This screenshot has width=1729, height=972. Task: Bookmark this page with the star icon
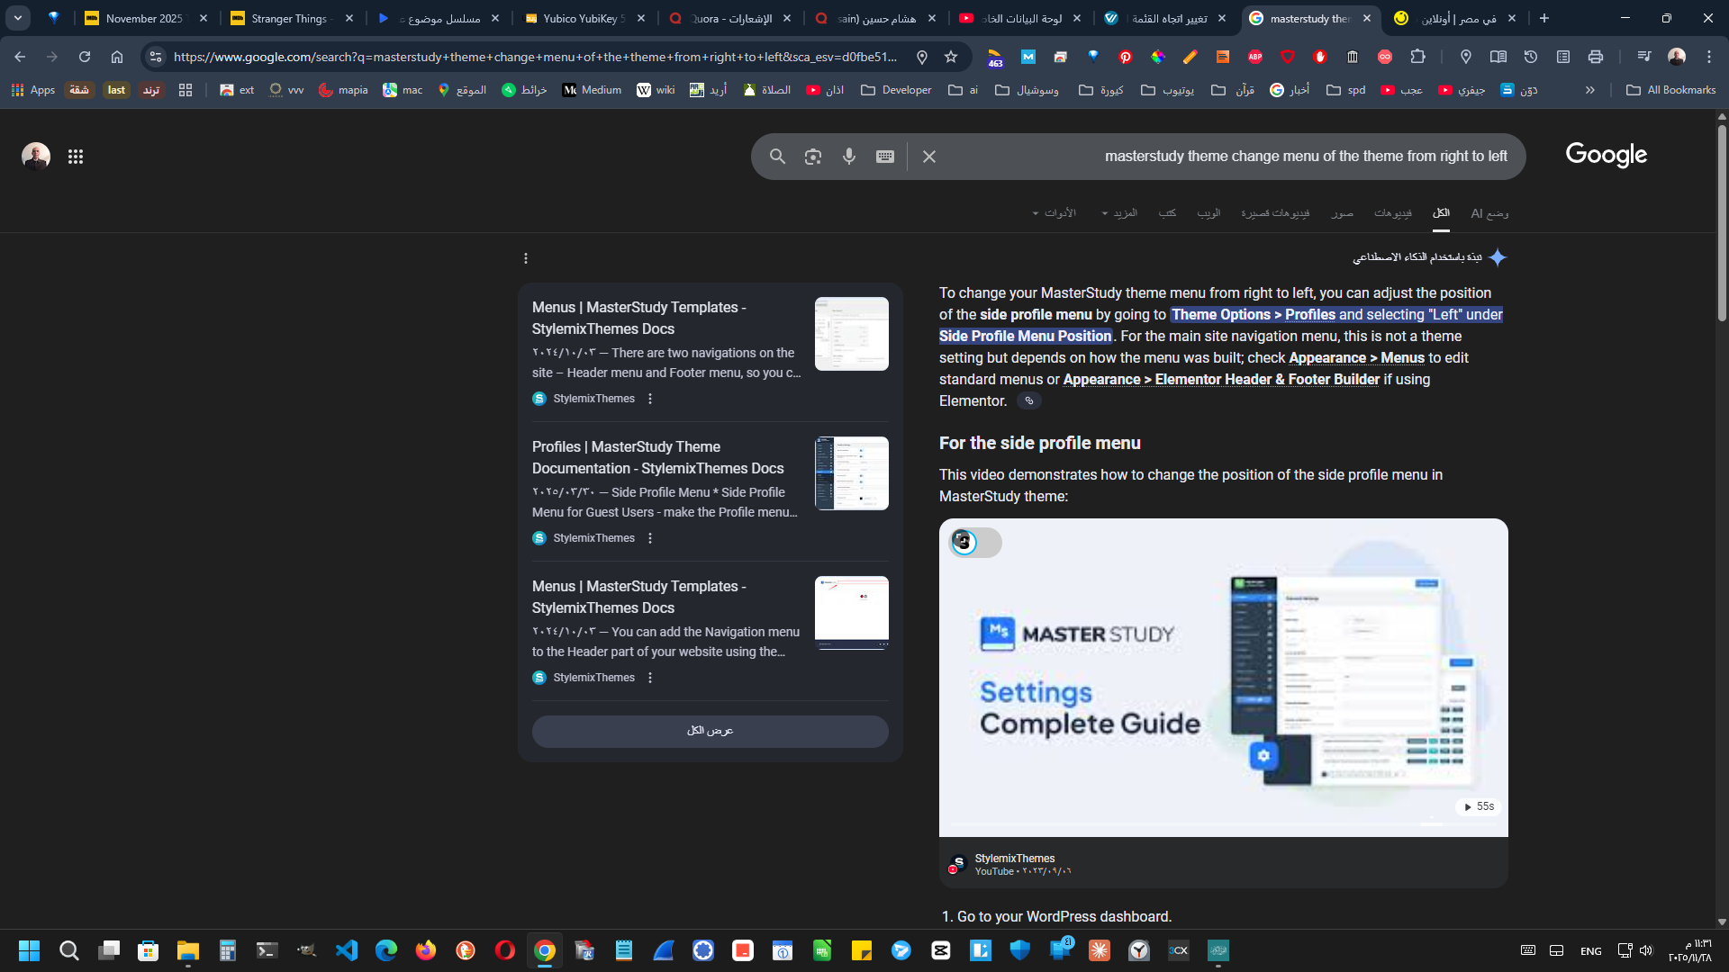point(951,57)
